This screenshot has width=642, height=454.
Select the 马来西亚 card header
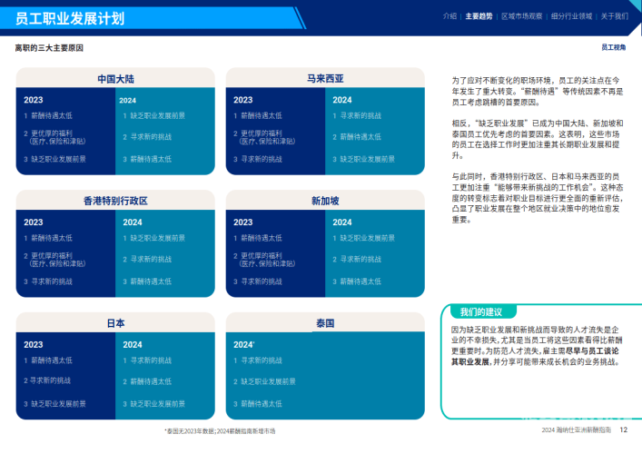(x=325, y=78)
